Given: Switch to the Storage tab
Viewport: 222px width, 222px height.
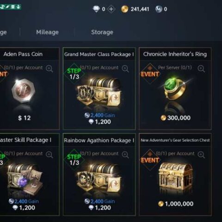Looking at the screenshot, I should pyautogui.click(x=102, y=32).
